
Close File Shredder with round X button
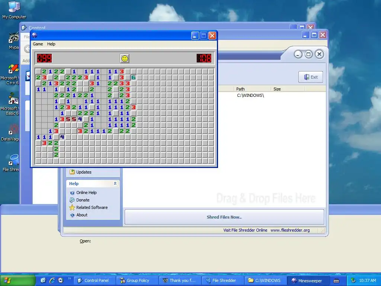coord(319,54)
